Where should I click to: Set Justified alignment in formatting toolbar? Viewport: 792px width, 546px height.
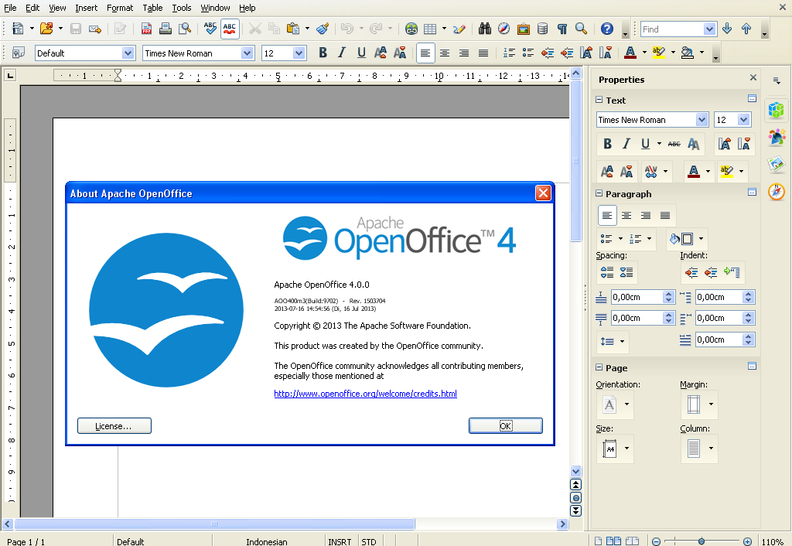tap(483, 53)
